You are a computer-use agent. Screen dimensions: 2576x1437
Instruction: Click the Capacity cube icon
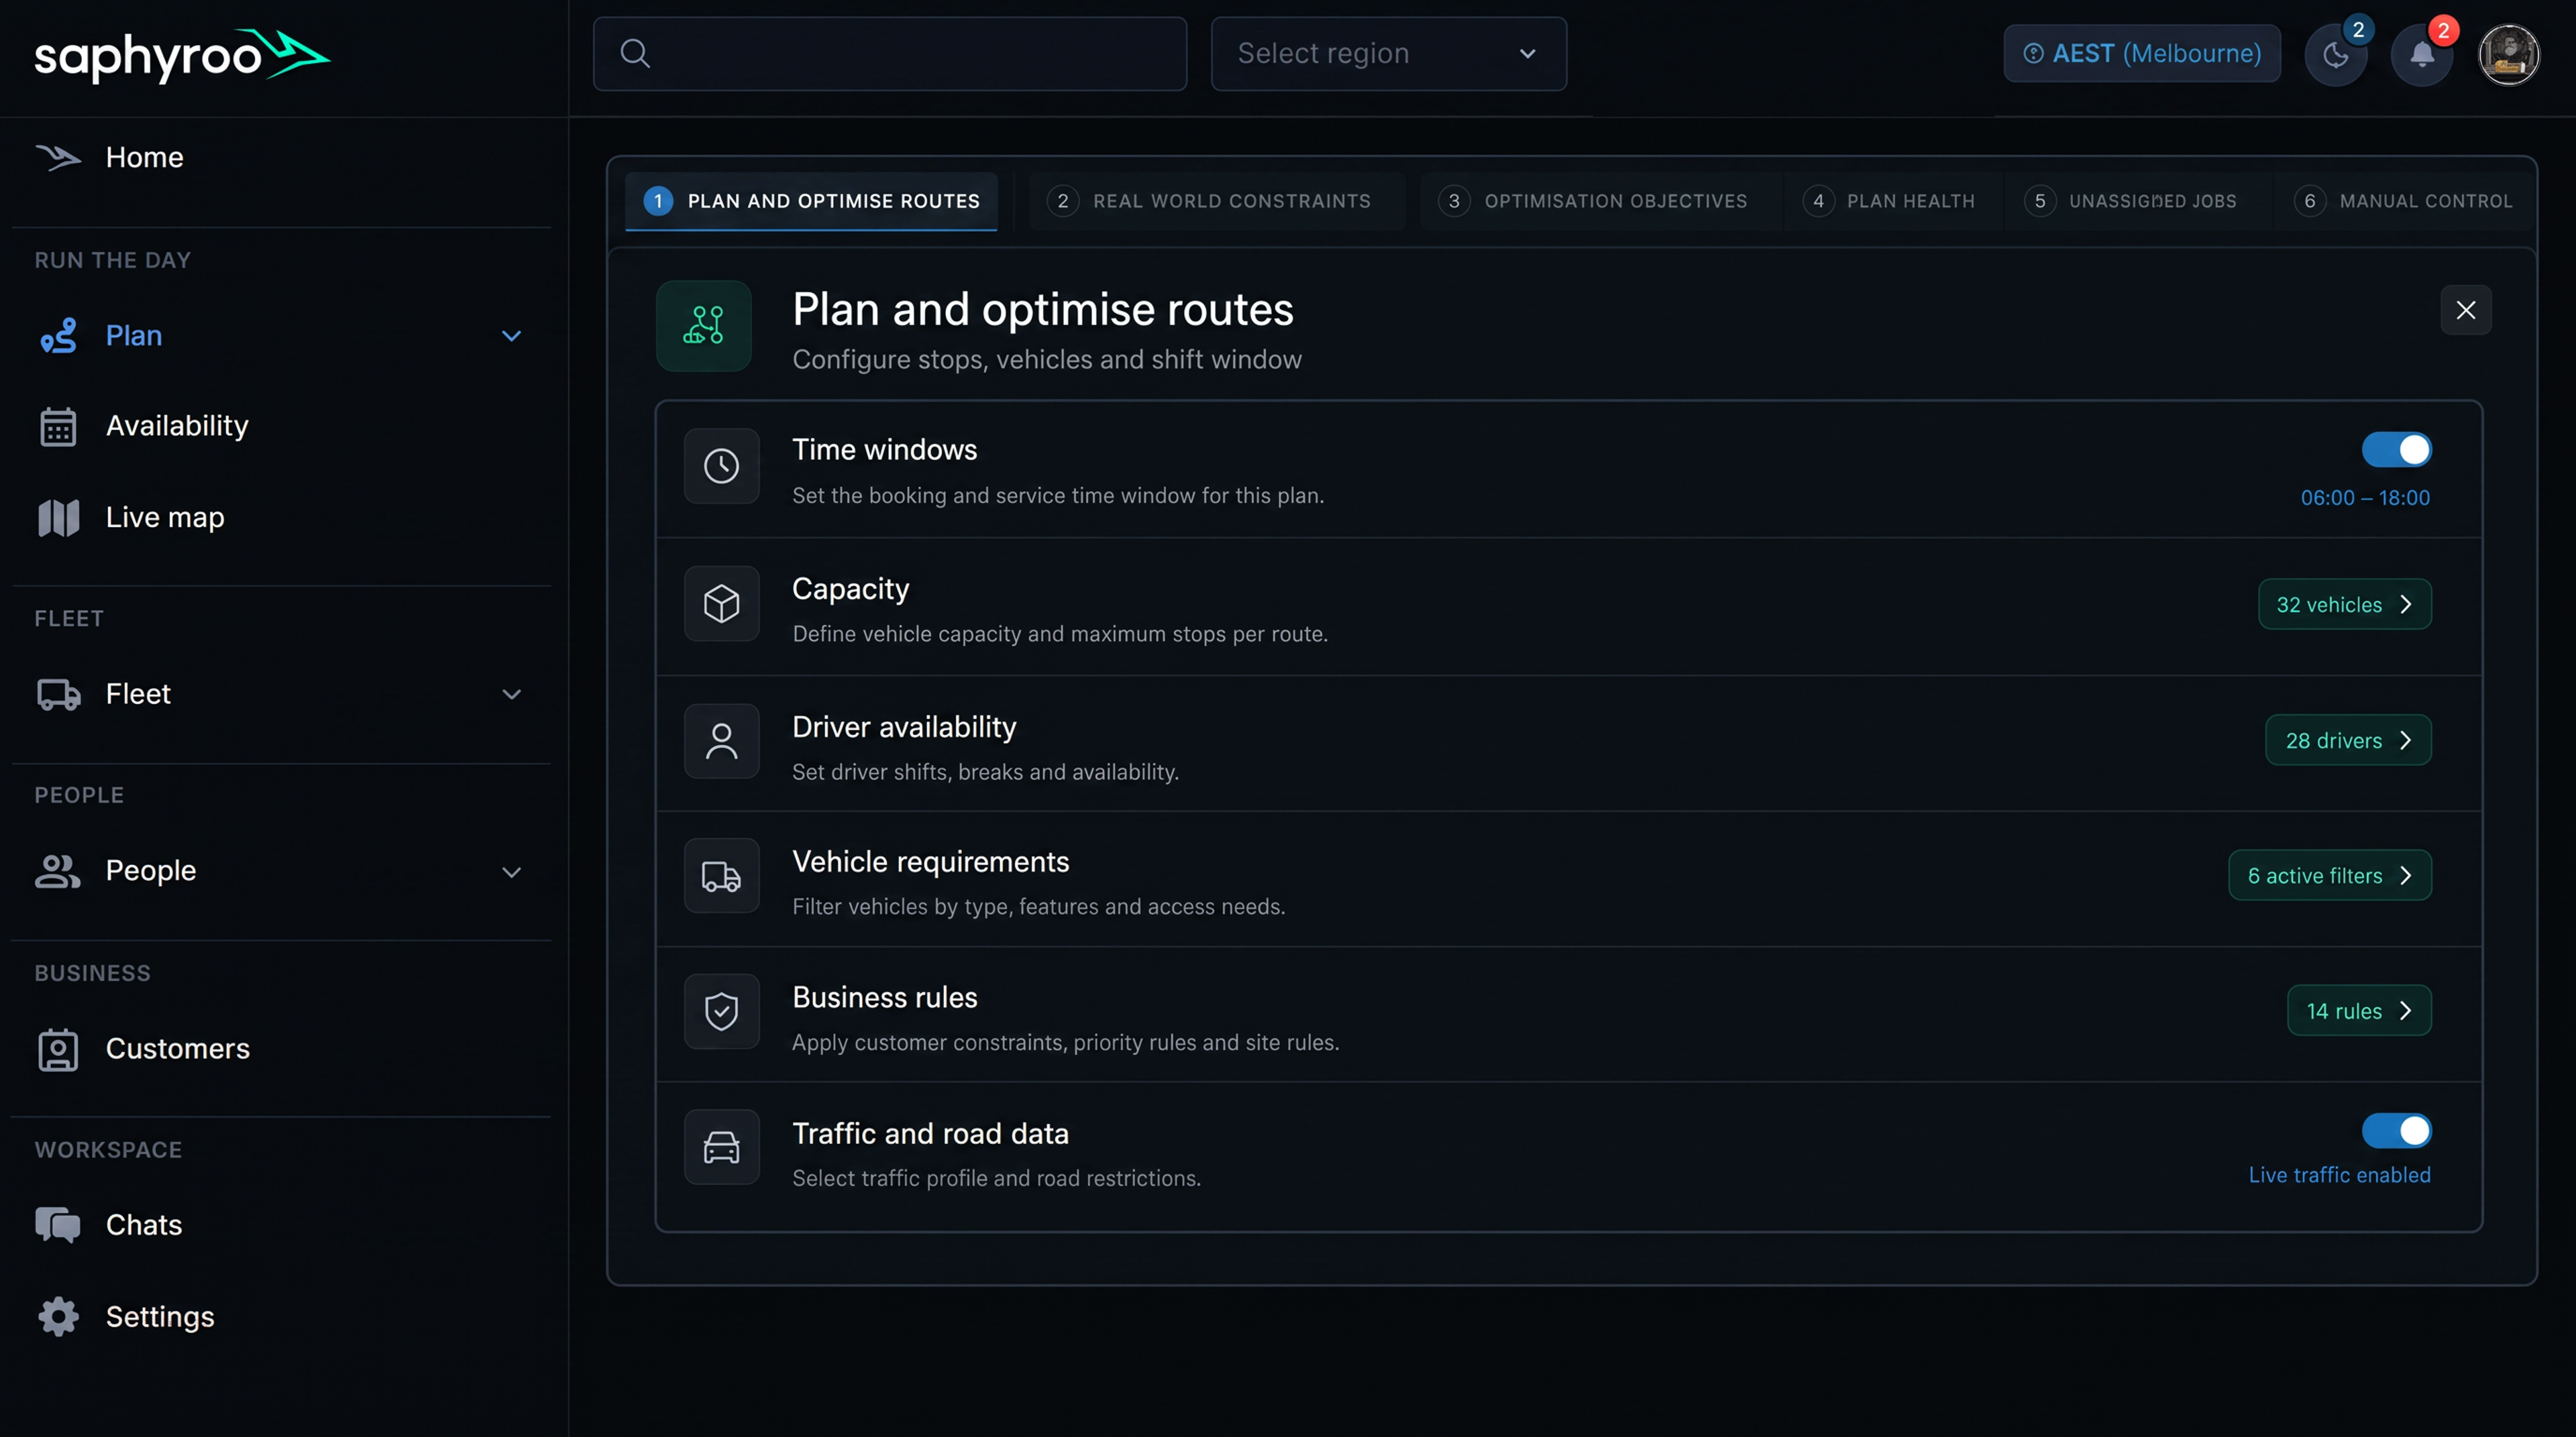click(721, 603)
